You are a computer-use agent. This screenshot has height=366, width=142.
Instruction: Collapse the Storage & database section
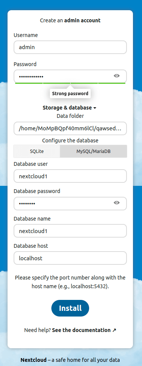click(69, 108)
